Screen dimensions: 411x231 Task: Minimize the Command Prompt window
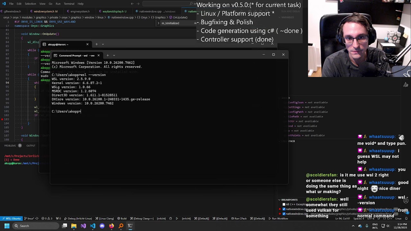pyautogui.click(x=264, y=55)
